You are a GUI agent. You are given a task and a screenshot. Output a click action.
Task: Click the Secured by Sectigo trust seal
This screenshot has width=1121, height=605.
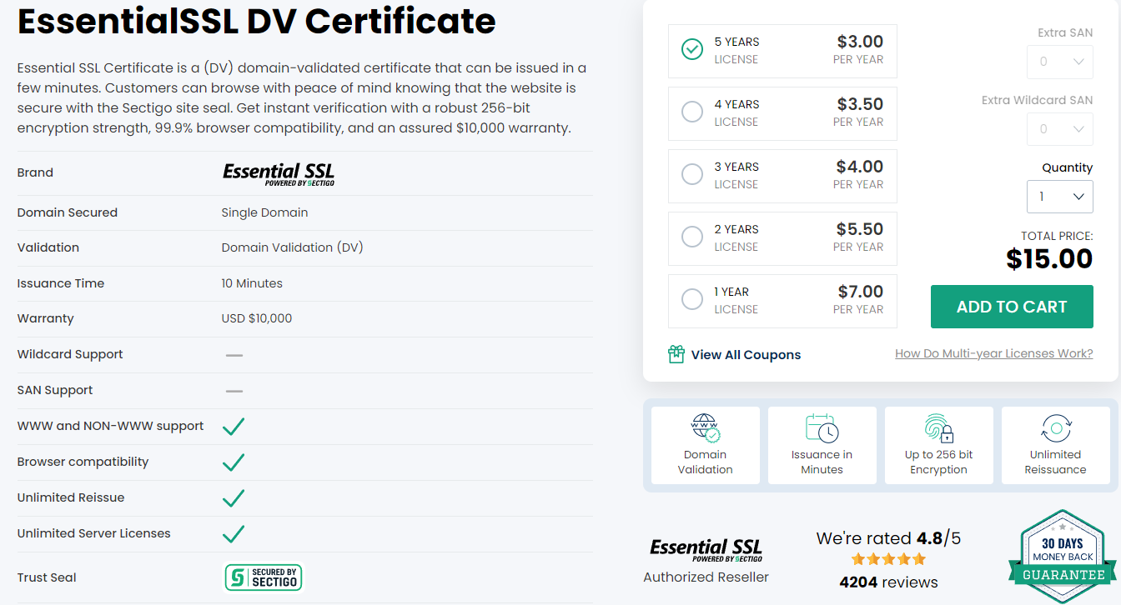[264, 577]
